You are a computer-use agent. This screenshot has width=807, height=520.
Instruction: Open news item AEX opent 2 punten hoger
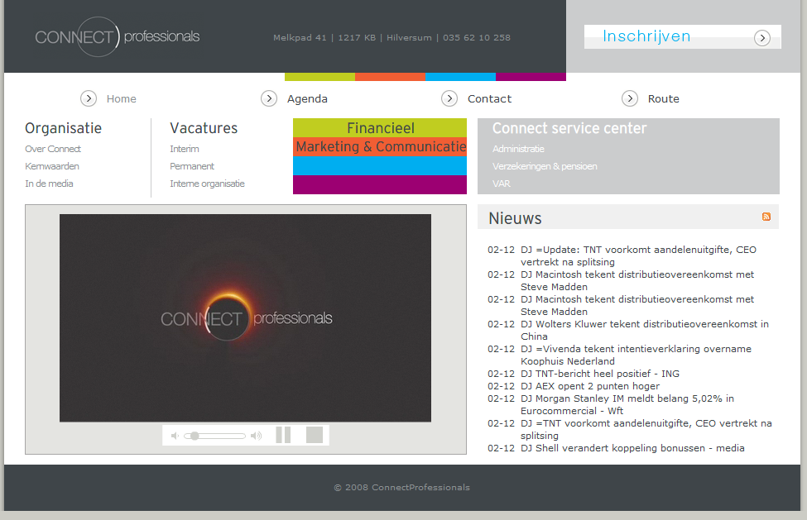[x=590, y=386]
